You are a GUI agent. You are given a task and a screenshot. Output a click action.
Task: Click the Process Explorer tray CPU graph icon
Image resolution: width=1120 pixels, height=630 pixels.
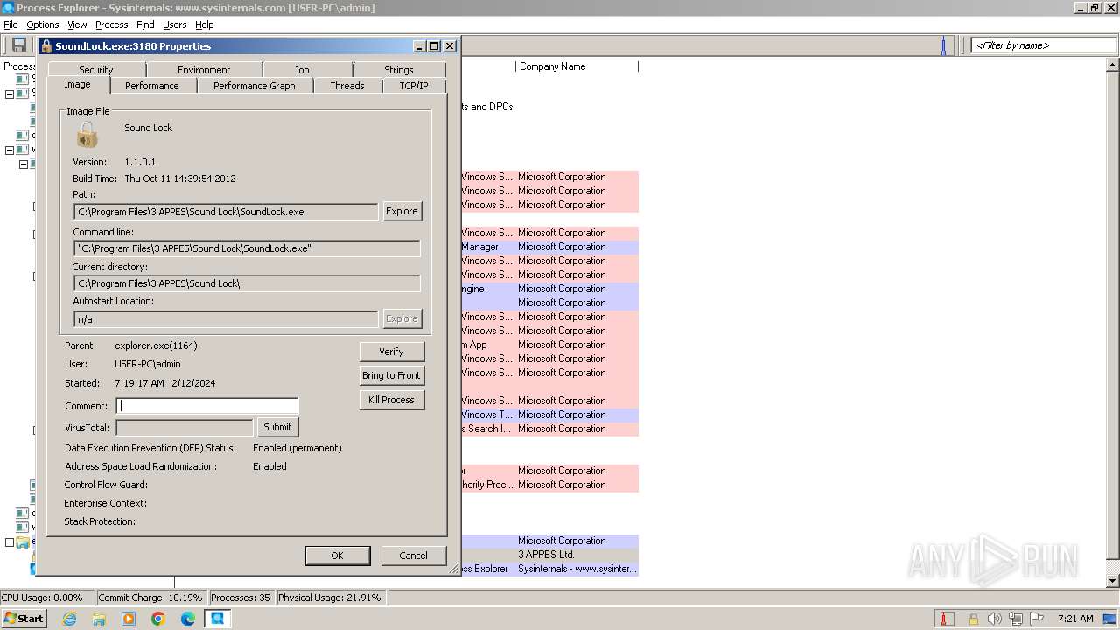coord(947,619)
